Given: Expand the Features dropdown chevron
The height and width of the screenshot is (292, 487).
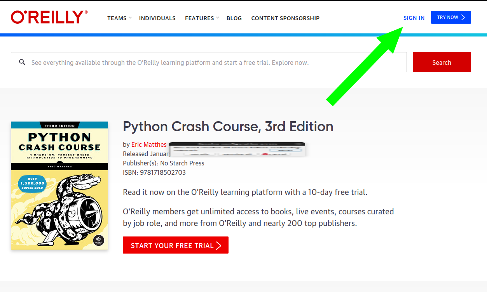Looking at the screenshot, I should click(218, 18).
